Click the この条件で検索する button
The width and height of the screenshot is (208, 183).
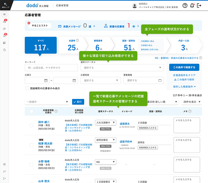tap(184, 67)
